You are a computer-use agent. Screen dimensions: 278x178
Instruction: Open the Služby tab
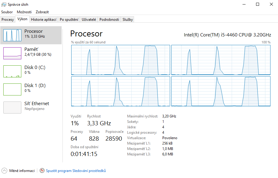[127, 20]
